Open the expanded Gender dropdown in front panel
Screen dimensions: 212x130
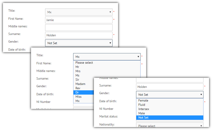(x=170, y=95)
